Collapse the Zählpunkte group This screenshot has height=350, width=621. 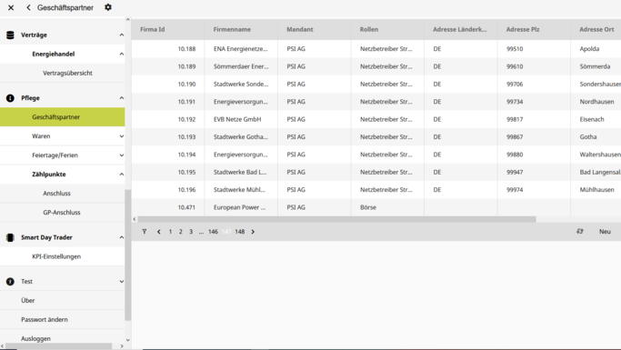[x=122, y=175]
